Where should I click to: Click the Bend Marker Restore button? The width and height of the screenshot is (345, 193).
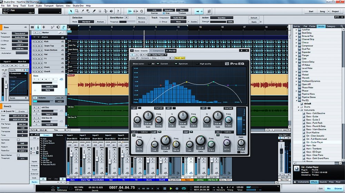(x=141, y=22)
